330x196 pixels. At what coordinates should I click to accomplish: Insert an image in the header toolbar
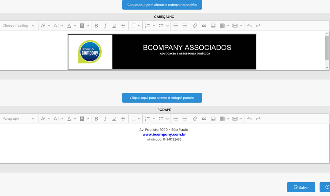213,26
